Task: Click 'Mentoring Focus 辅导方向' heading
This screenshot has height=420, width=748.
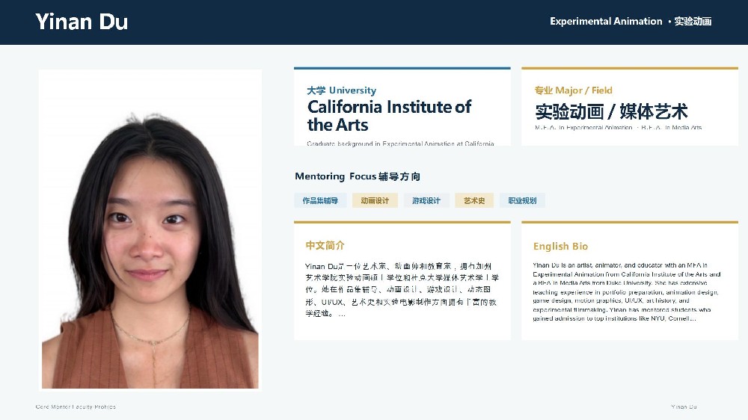Action: click(358, 176)
